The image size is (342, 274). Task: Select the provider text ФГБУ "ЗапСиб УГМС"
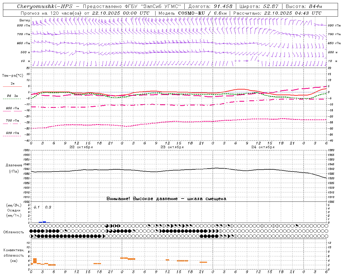[x=153, y=6]
